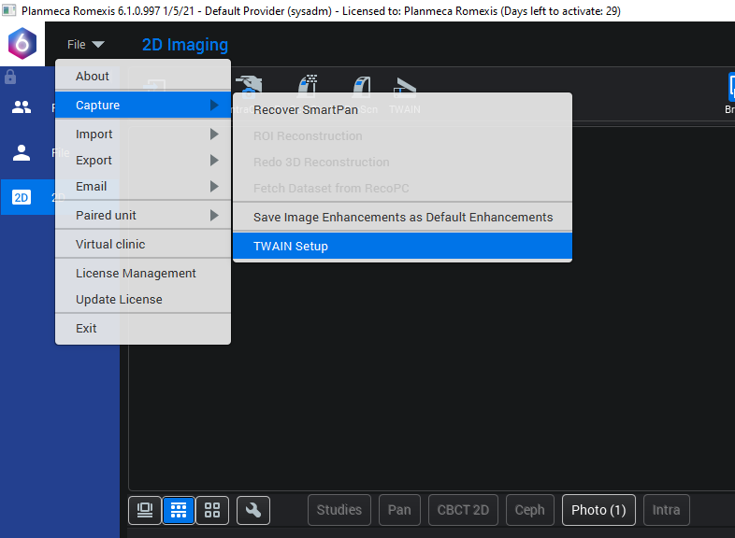Toggle the Photo (1) image filter

[x=598, y=510]
